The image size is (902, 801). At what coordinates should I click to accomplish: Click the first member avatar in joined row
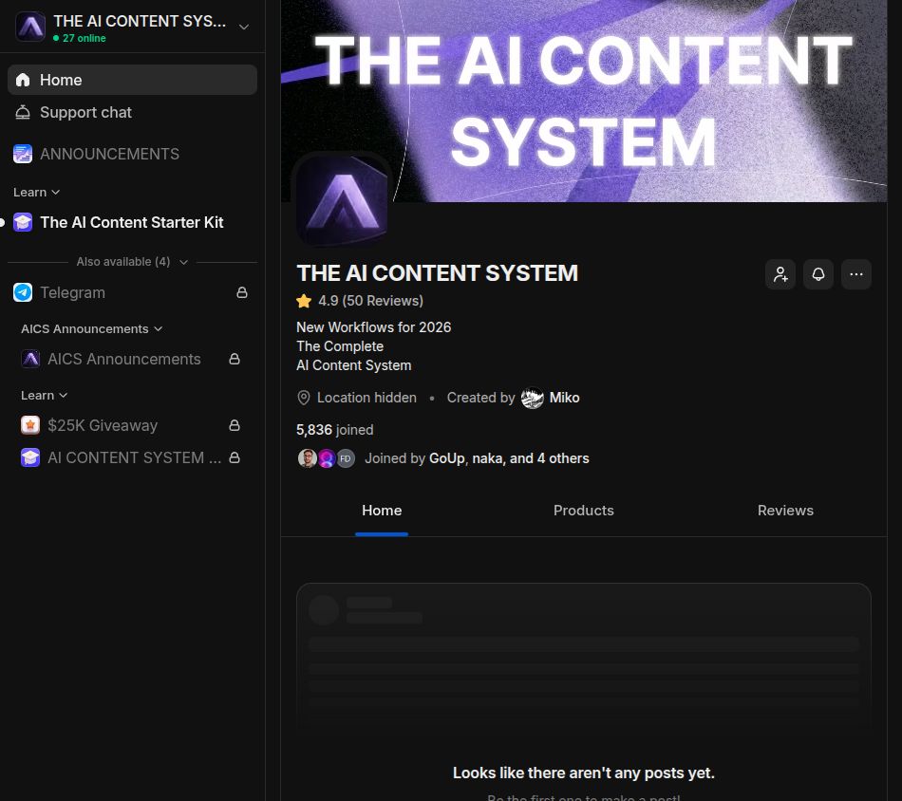coord(308,458)
